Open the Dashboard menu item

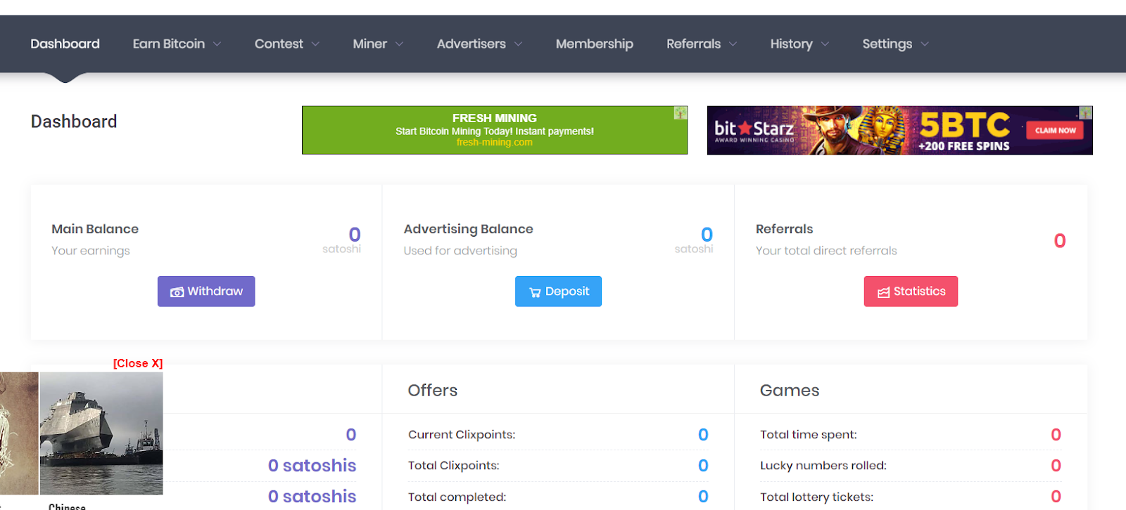pyautogui.click(x=65, y=44)
